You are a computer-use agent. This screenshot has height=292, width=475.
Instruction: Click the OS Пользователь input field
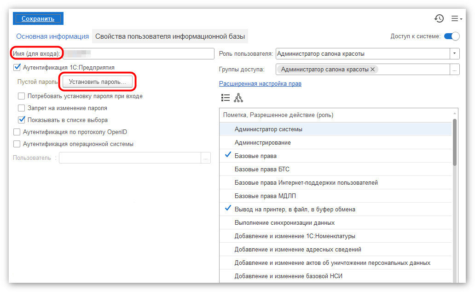point(130,158)
